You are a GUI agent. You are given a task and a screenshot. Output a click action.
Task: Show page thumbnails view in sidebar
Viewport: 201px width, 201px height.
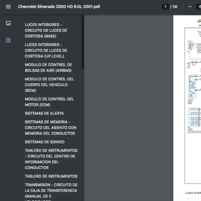coord(8,23)
